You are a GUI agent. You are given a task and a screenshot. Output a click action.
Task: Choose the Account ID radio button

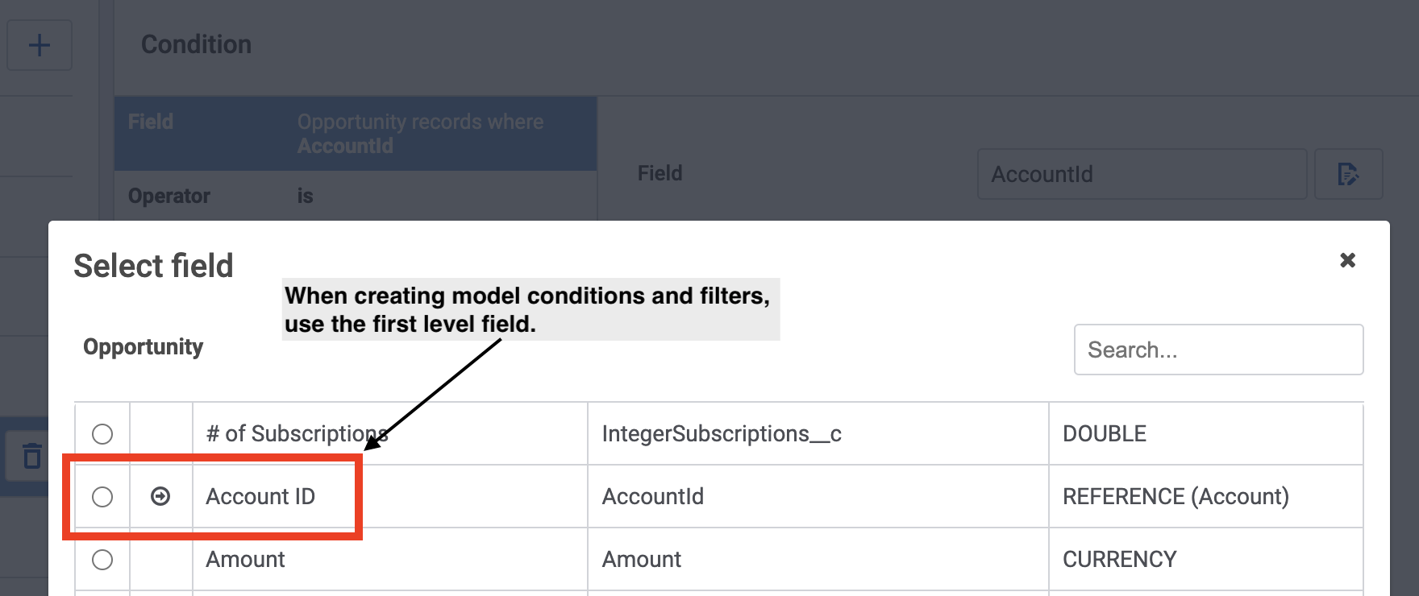tap(102, 497)
